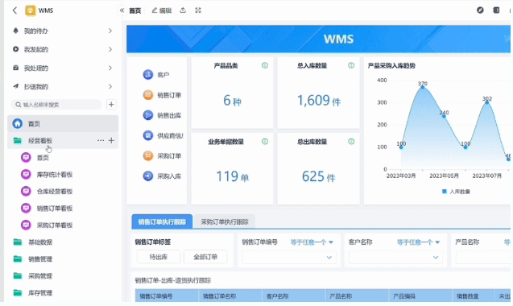
Task: Collapse the sidebar with the double-chevron icon
Action: point(122,10)
